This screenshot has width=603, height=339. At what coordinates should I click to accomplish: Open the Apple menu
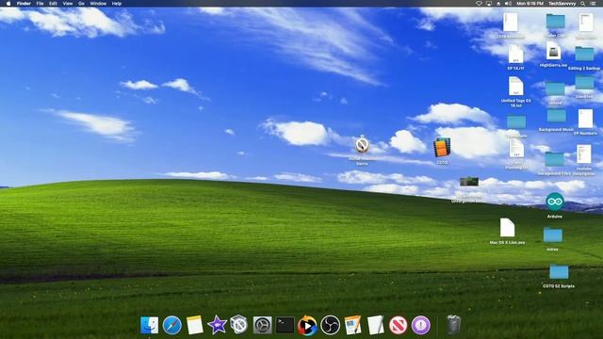(8, 4)
